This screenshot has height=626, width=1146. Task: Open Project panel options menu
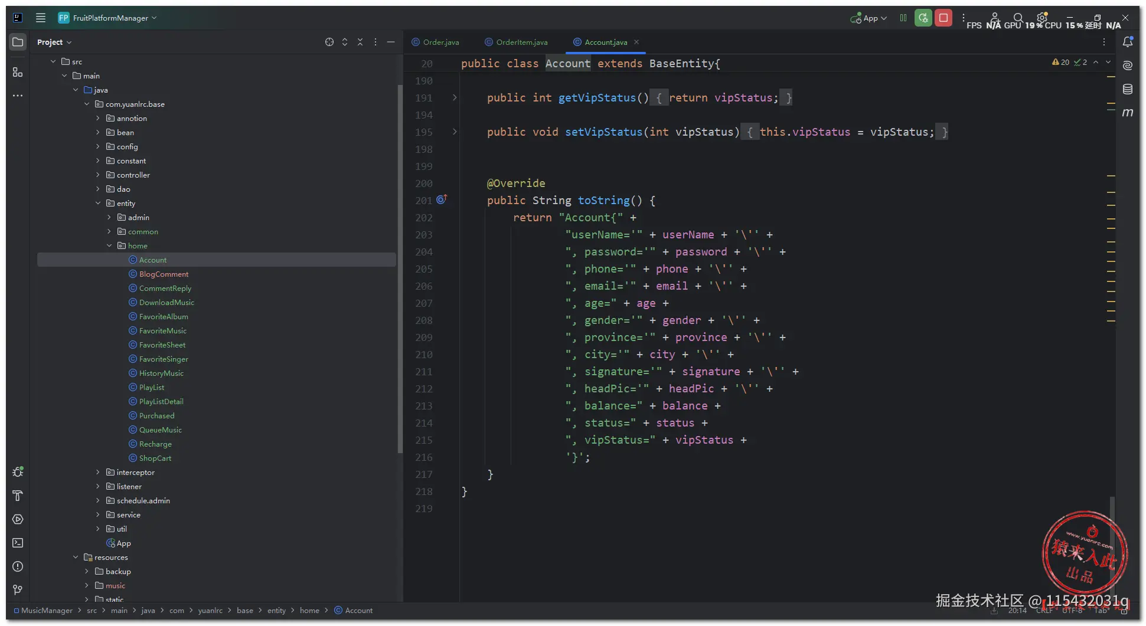[x=376, y=42]
